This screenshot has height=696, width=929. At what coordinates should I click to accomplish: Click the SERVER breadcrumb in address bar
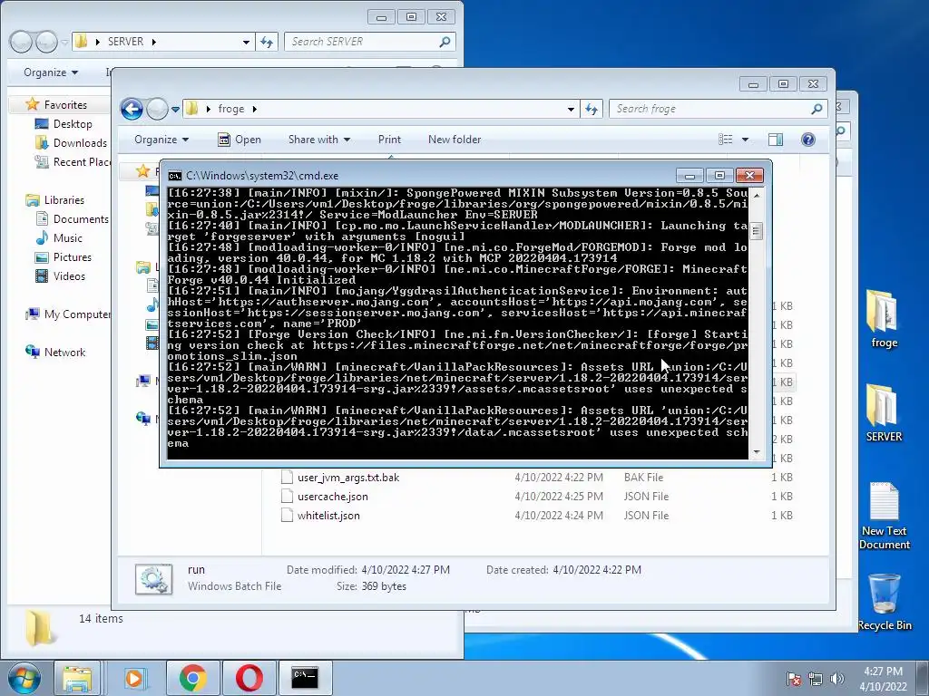[125, 42]
